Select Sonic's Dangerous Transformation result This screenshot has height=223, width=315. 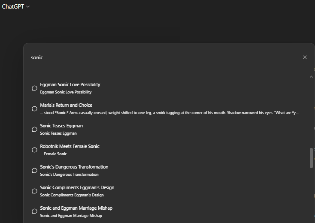pyautogui.click(x=169, y=171)
